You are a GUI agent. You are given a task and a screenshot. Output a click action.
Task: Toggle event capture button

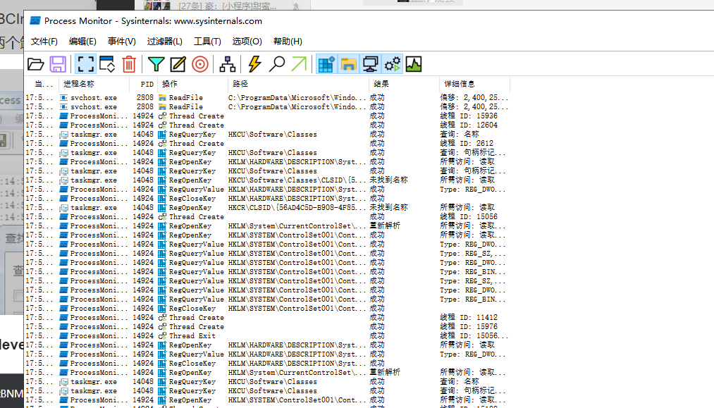pos(85,64)
